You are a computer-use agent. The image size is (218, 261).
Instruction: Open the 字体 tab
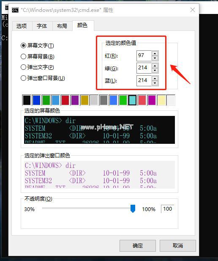(42, 26)
